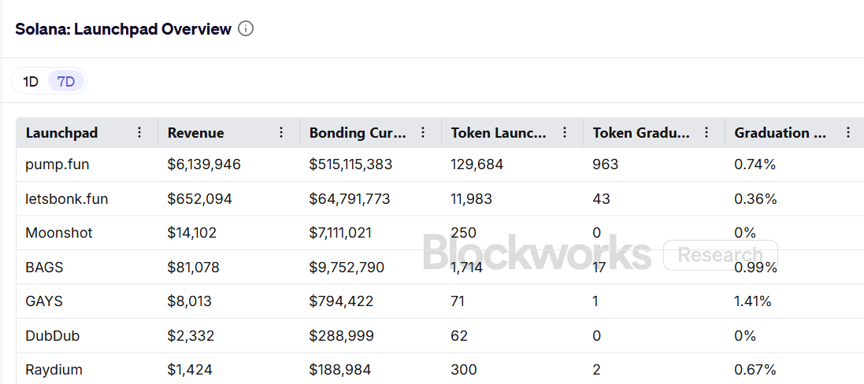Open the Bonding Curve column options menu

(423, 132)
